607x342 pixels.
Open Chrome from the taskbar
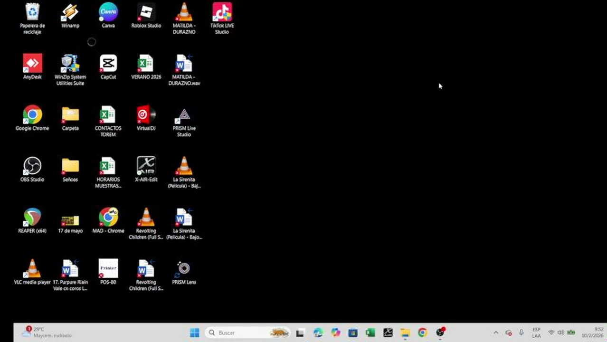pyautogui.click(x=423, y=332)
